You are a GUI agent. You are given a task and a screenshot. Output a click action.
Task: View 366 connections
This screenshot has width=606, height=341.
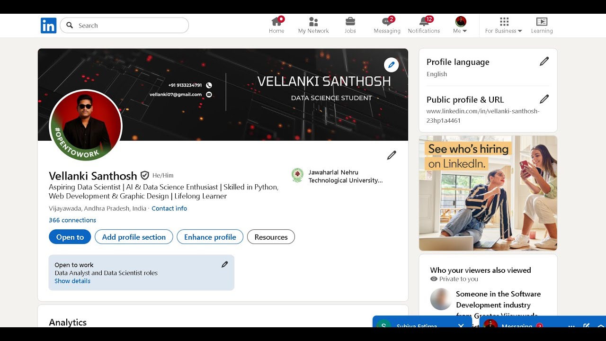72,220
